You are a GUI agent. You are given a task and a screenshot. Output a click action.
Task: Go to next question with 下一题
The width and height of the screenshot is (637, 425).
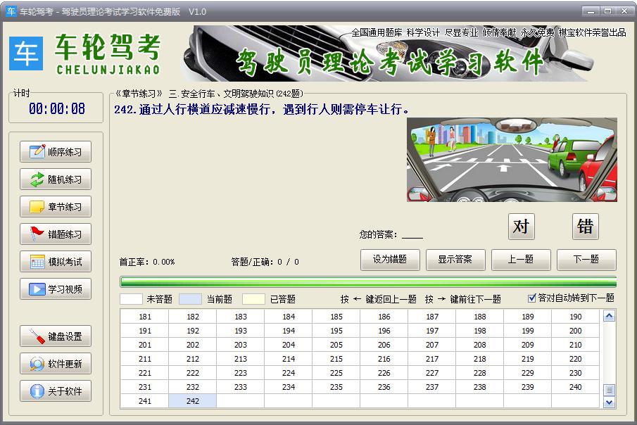[x=586, y=260]
